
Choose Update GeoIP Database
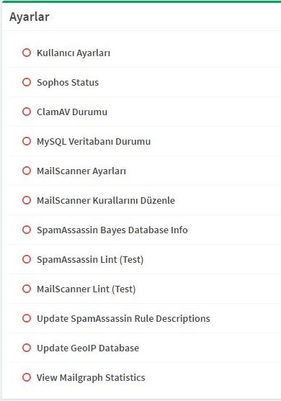[x=88, y=348]
